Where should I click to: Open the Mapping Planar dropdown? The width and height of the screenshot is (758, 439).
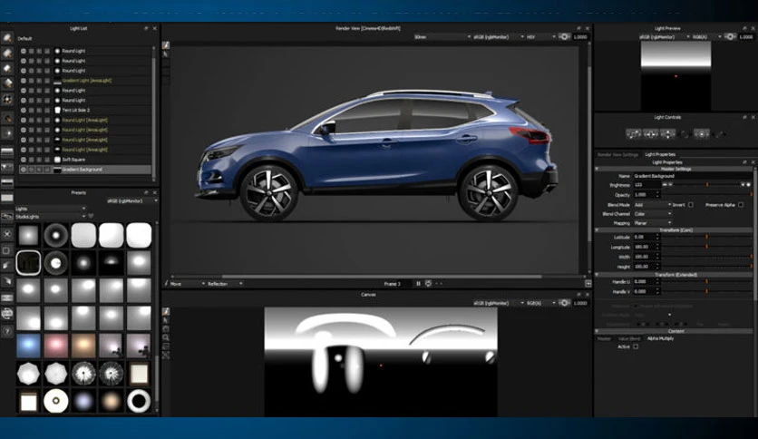tap(652, 223)
